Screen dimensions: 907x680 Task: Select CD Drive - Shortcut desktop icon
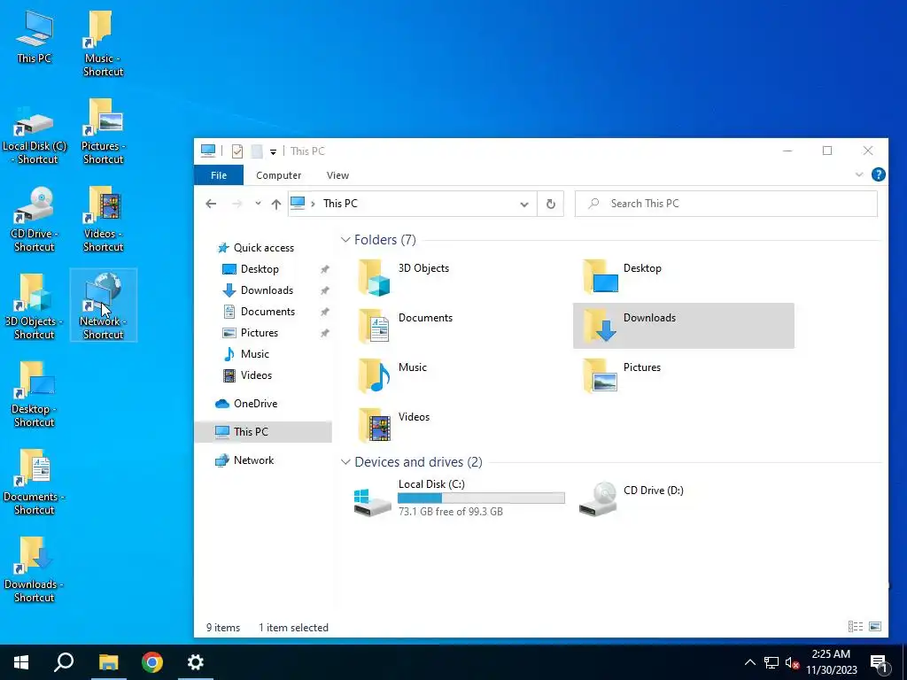(x=35, y=220)
